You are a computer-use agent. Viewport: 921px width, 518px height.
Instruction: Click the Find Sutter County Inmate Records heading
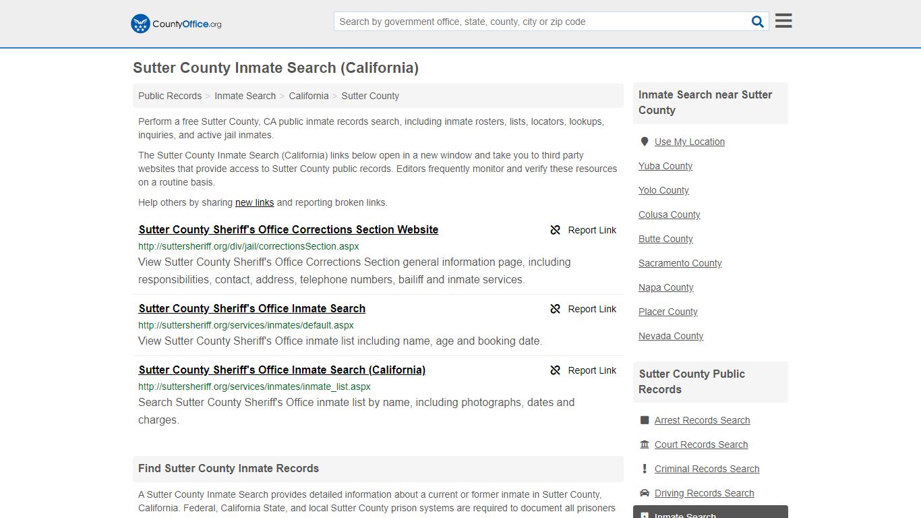point(229,468)
